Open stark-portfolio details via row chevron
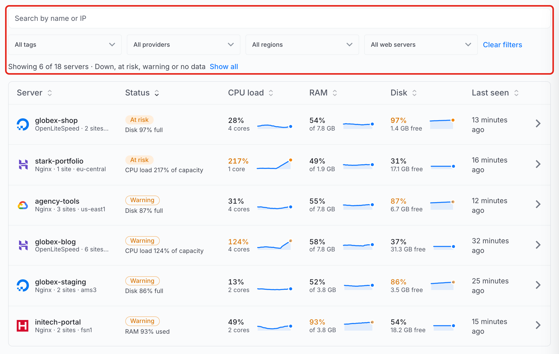Screen dimensions: 559x354 pos(538,164)
